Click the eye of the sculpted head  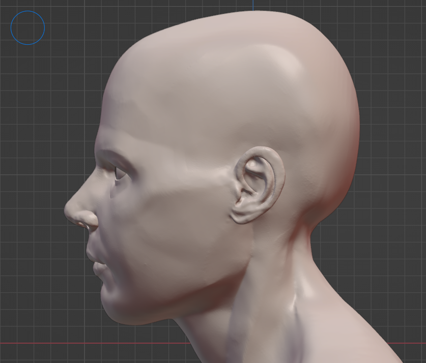(x=120, y=173)
